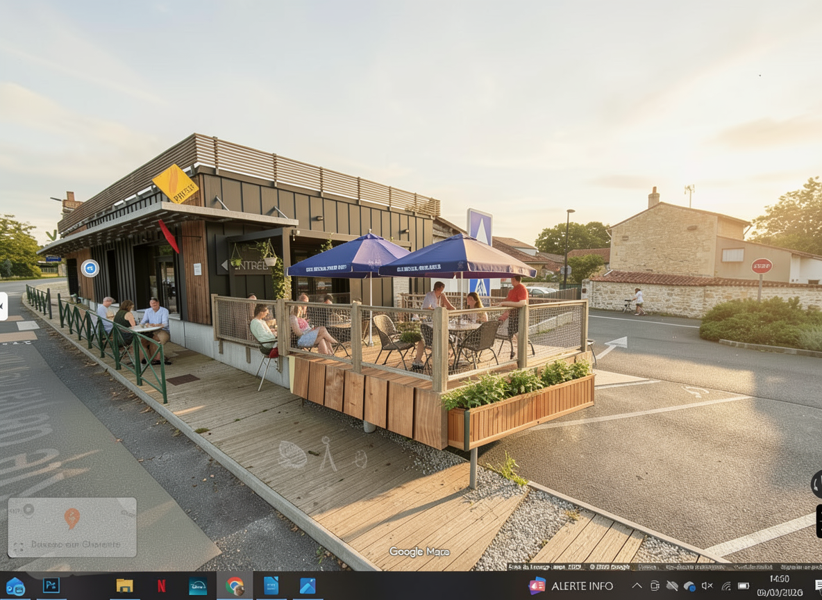Viewport: 822px width, 600px height.
Task: Click the ALERTE INFO news widget
Action: coord(571,585)
